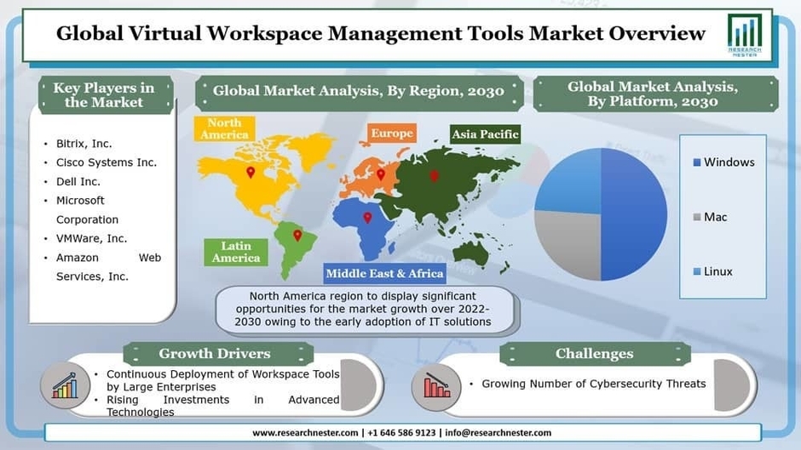This screenshot has width=801, height=450.
Task: Click the Linux legend color swatch
Action: pyautogui.click(x=697, y=271)
